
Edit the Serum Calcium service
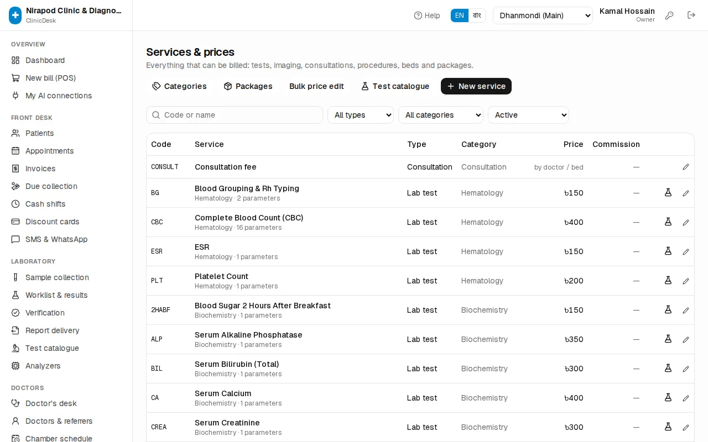686,398
